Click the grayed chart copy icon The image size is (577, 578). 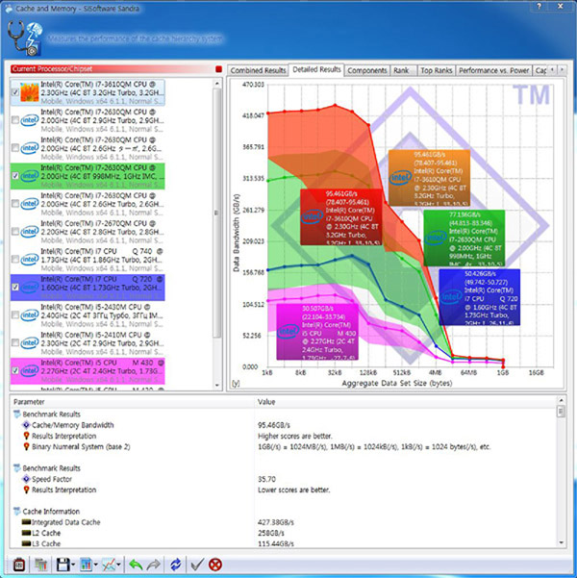(x=41, y=565)
